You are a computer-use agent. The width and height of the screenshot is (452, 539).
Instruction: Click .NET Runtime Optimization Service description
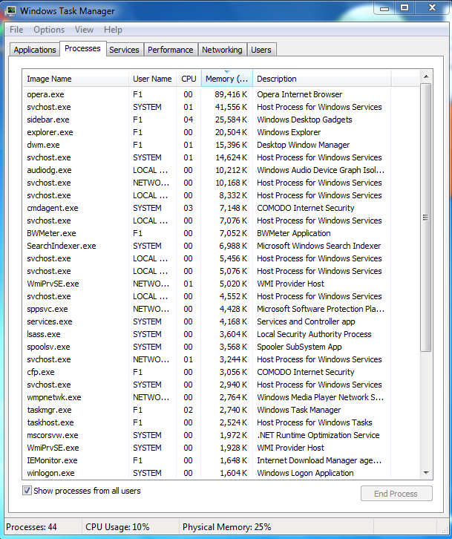click(x=318, y=435)
